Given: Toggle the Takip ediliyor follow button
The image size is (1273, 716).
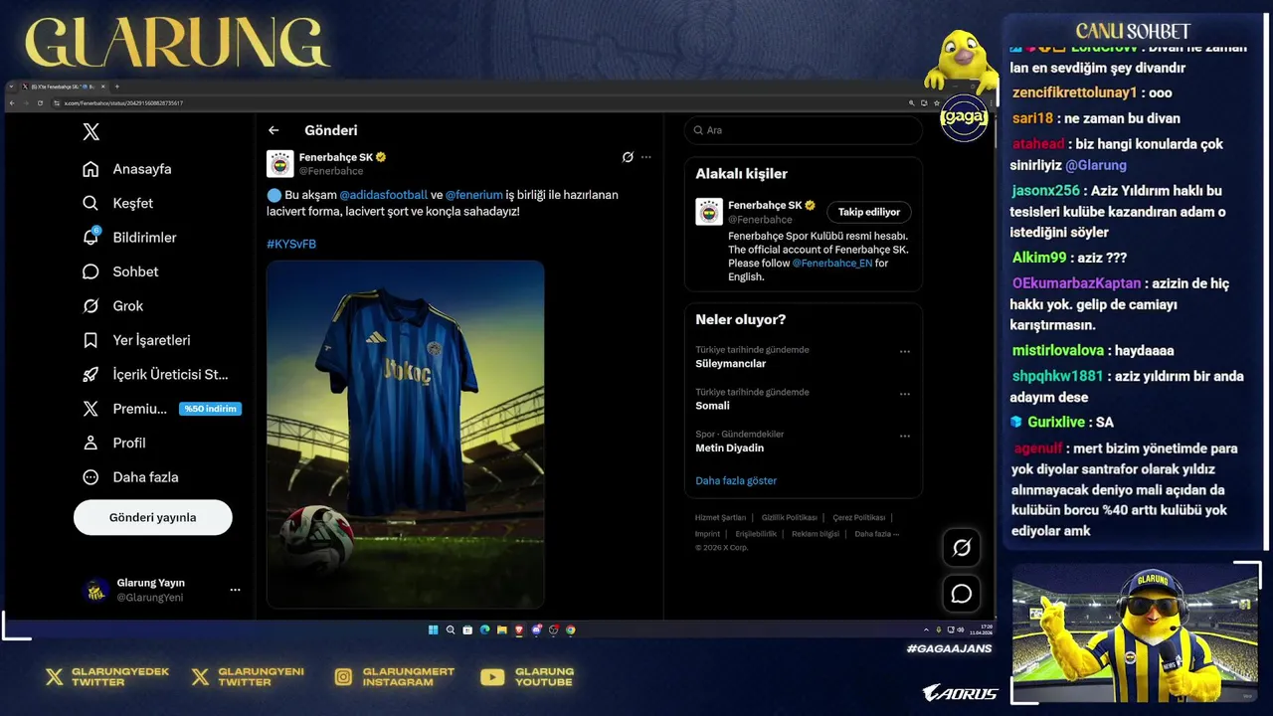Looking at the screenshot, I should (869, 212).
